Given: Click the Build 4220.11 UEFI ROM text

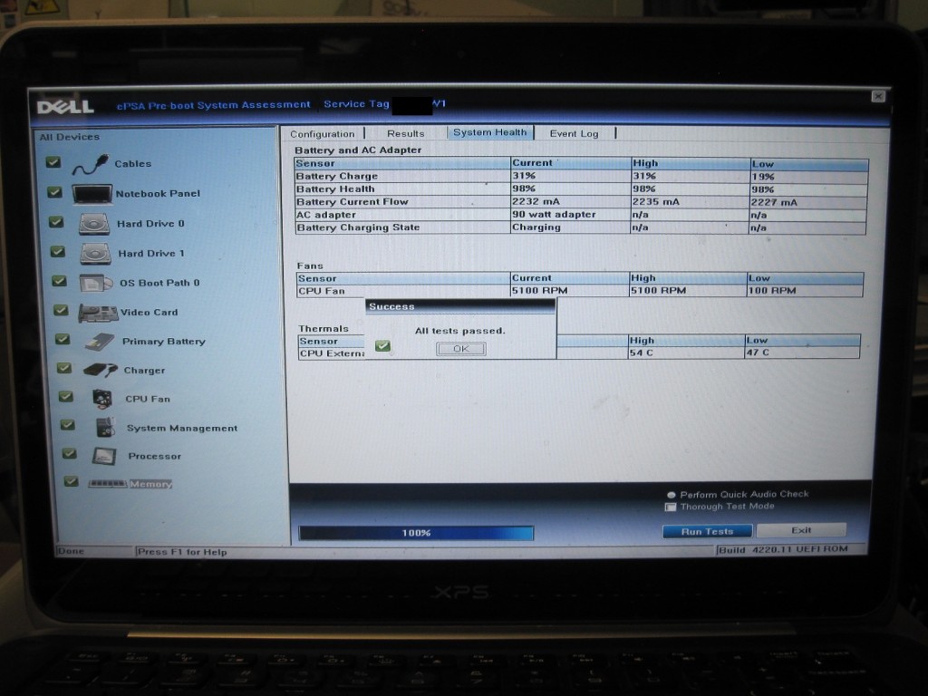Looking at the screenshot, I should click(x=783, y=550).
